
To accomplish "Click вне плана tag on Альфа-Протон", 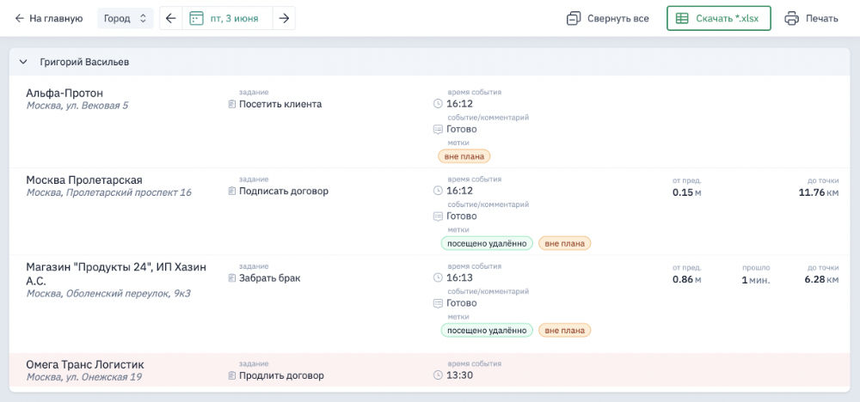I will tap(464, 156).
